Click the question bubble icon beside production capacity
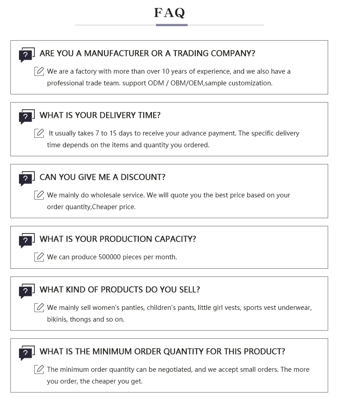This screenshot has height=407, width=339. tap(26, 240)
